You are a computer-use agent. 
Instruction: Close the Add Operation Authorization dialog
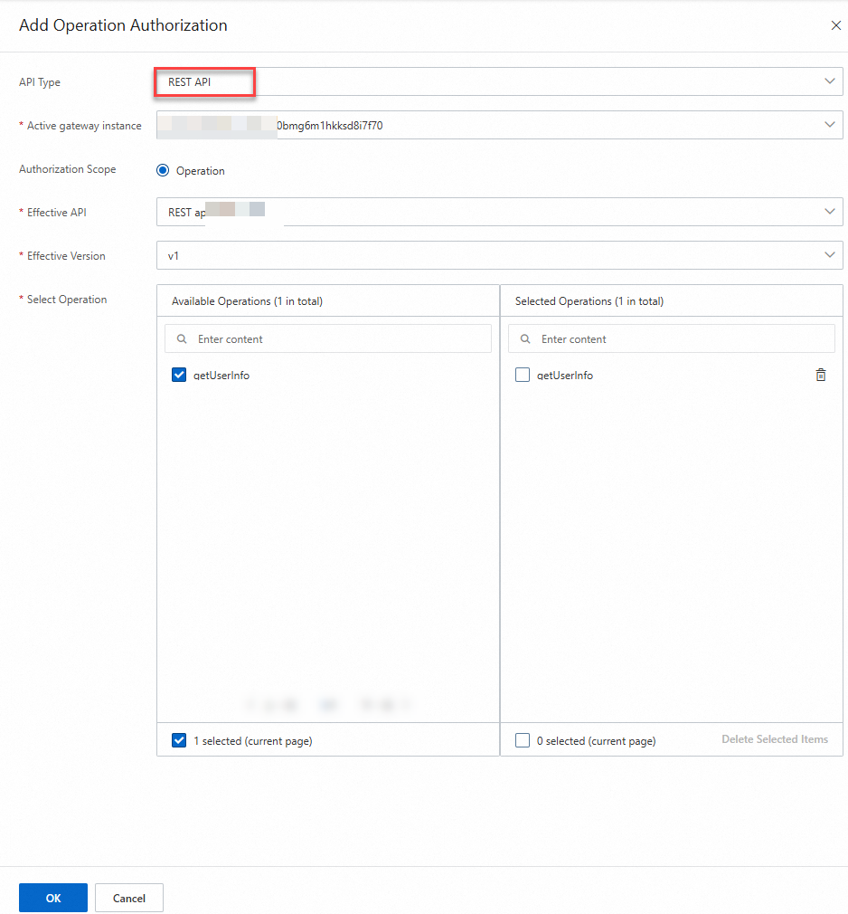pyautogui.click(x=835, y=25)
